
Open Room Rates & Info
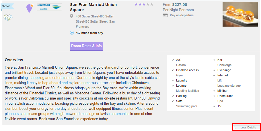[86, 46]
